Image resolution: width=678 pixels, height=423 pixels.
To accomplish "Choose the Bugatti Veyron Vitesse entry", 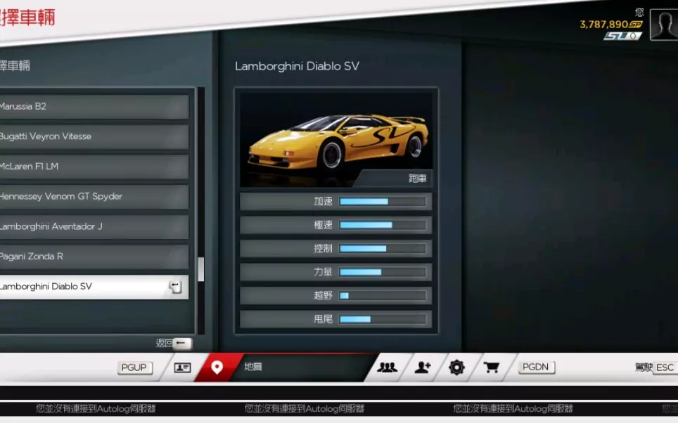I will click(x=94, y=136).
